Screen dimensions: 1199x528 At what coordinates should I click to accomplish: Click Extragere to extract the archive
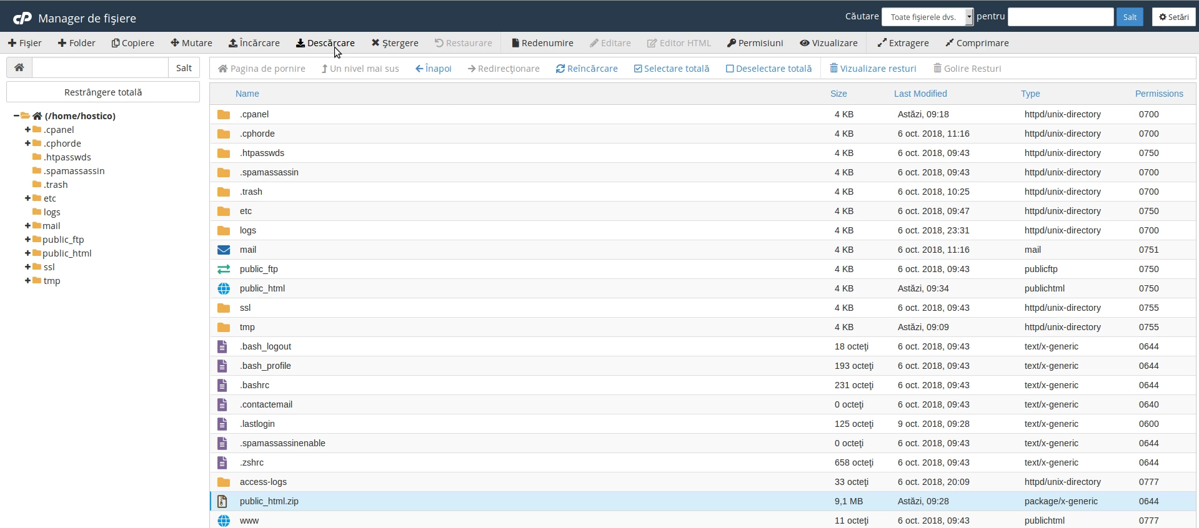903,43
